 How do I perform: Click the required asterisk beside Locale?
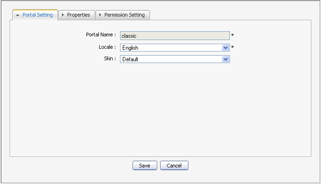(233, 47)
